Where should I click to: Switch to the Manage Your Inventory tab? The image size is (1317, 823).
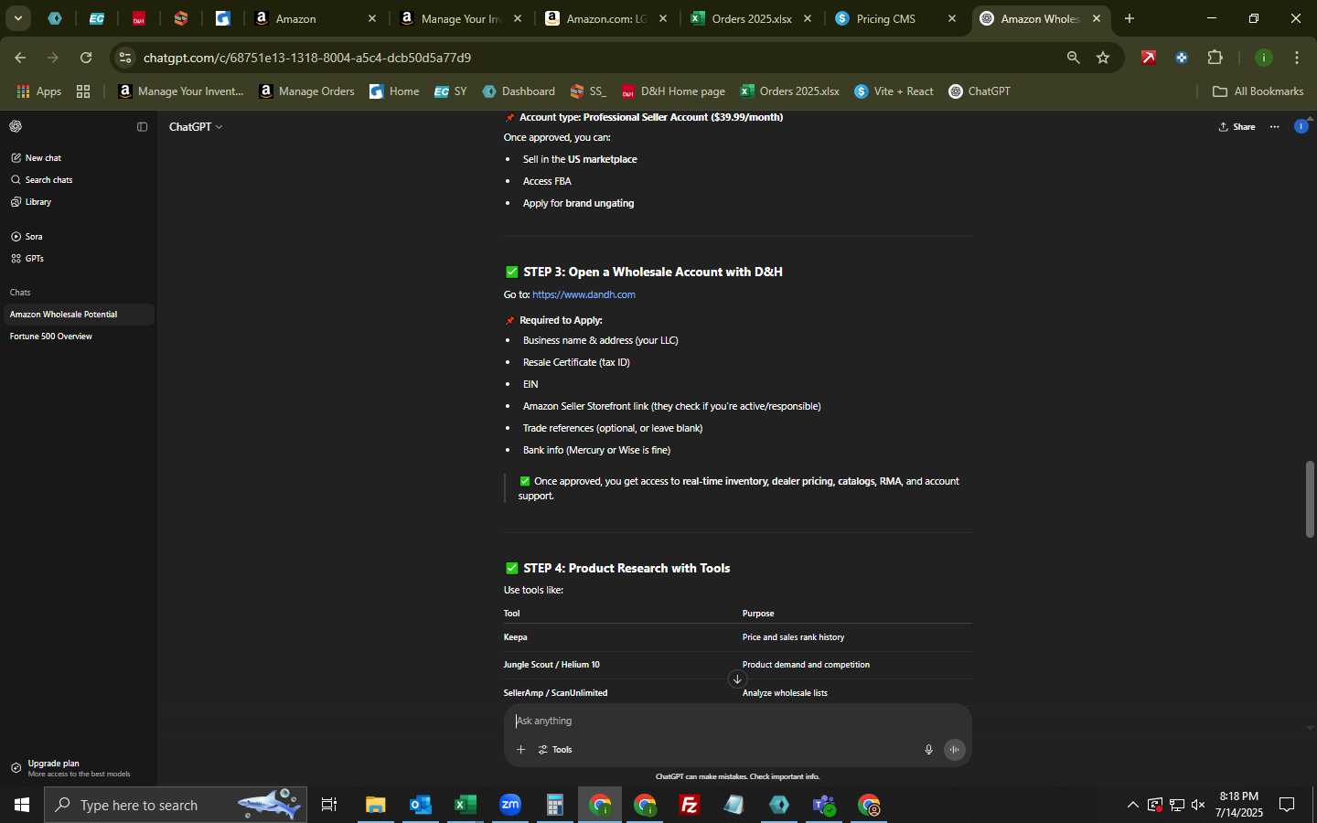click(462, 18)
